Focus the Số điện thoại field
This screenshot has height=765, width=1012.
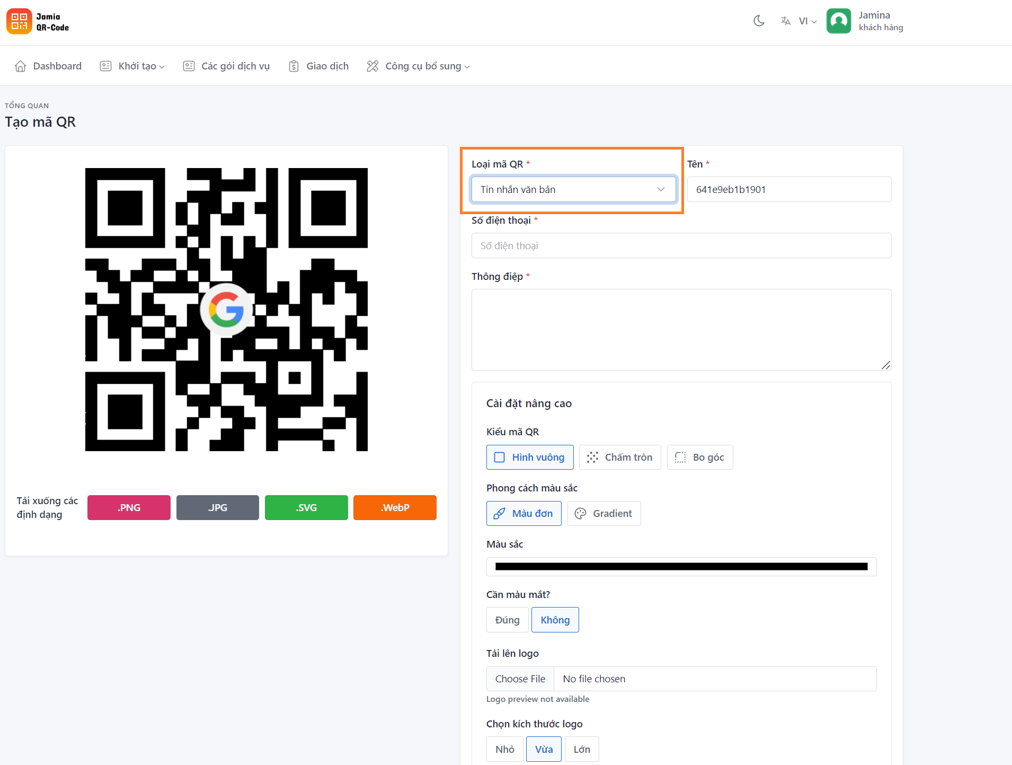click(x=681, y=245)
